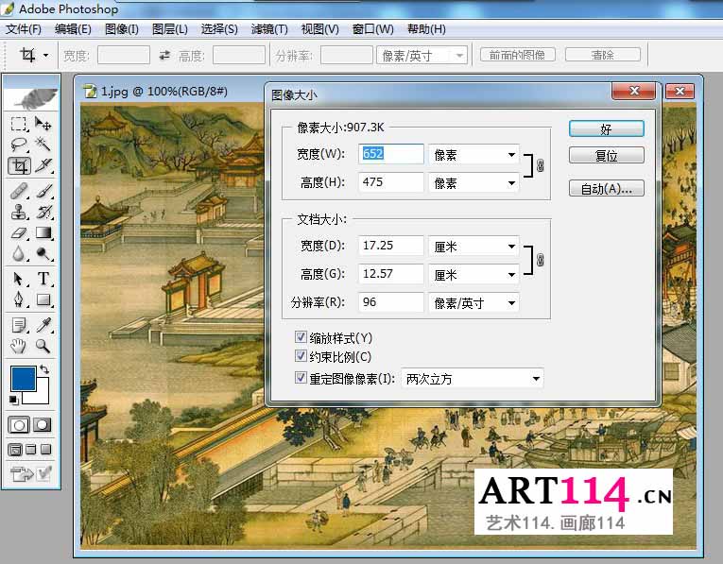Screen dimensions: 723x564
Task: Select the Magic Wand tool
Action: tap(43, 145)
